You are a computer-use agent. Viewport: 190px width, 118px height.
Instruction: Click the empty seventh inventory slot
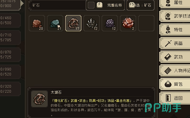pos(146,23)
